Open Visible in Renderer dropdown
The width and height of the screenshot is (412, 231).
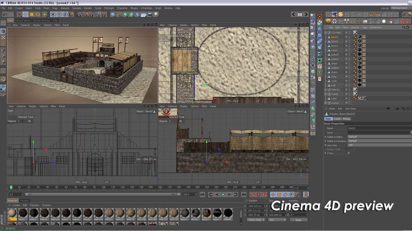pos(379,141)
